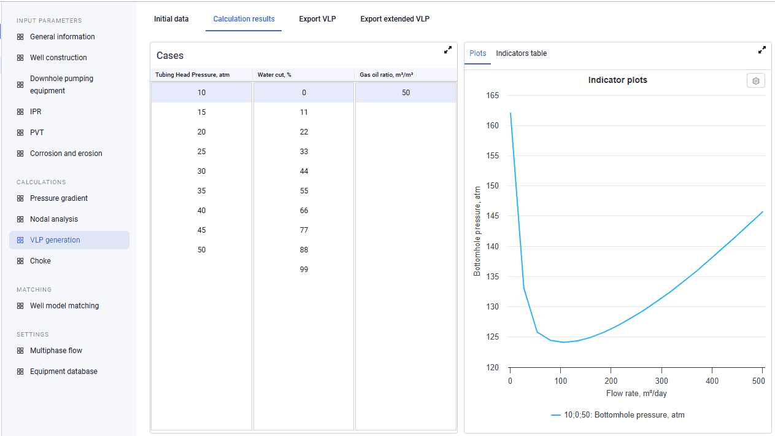The height and width of the screenshot is (436, 775).
Task: Click the Gas oil ratio column header
Action: 406,75
